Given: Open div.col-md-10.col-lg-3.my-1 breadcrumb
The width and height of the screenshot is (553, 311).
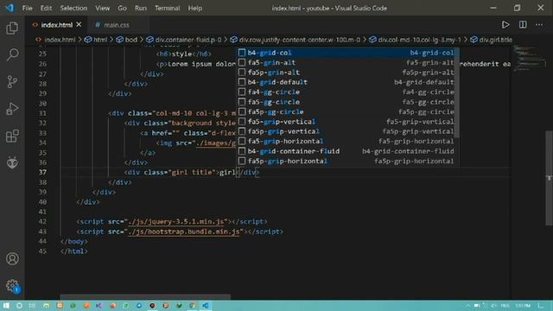Looking at the screenshot, I should pyautogui.click(x=415, y=40).
